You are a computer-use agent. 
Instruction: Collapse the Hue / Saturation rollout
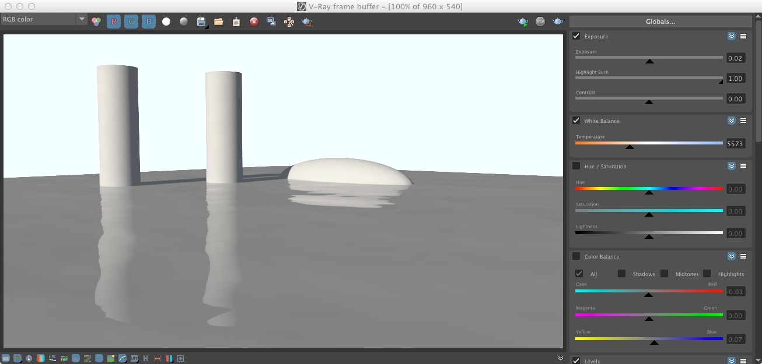click(732, 166)
